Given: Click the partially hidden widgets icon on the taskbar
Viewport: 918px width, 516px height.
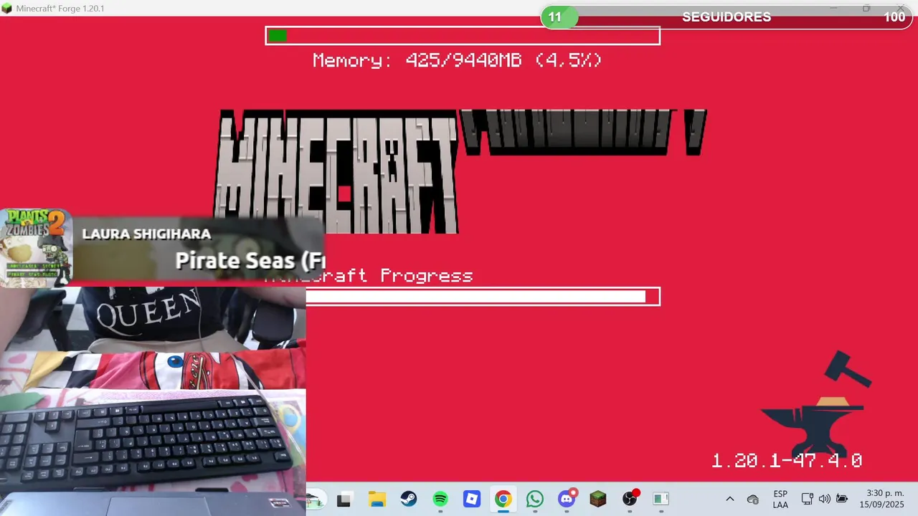Looking at the screenshot, I should tap(316, 500).
